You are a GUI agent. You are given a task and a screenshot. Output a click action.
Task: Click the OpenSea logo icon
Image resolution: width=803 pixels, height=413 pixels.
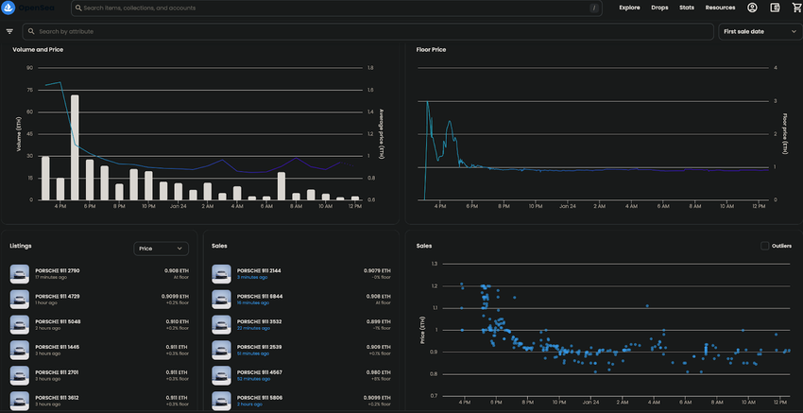10,8
